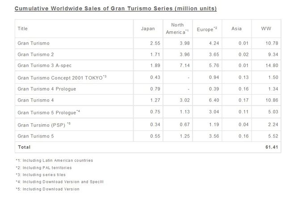Screen dimensions: 286x198
Task: Select the 'Europe' column header
Action: click(x=207, y=29)
